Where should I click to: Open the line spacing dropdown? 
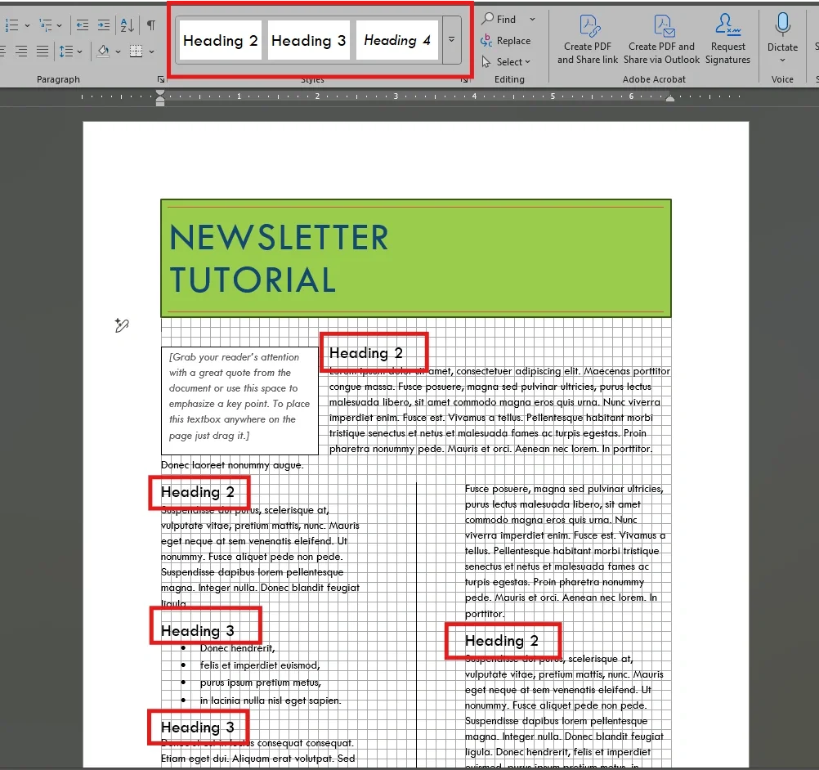point(79,51)
